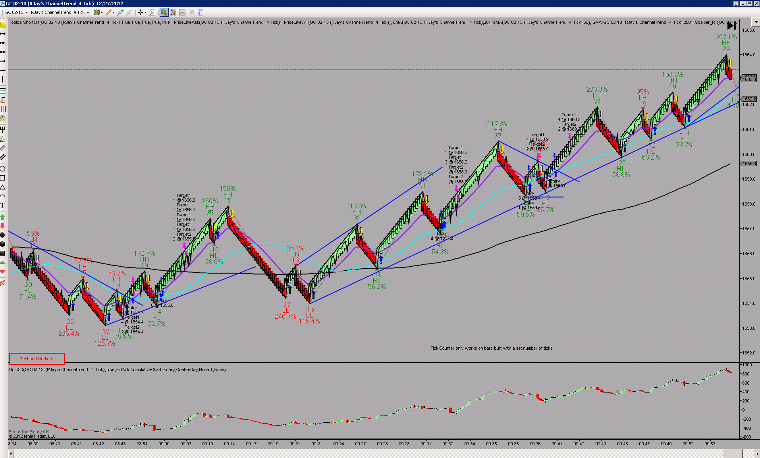The width and height of the screenshot is (760, 458).
Task: Select the Rectangle drawing tool
Action: tap(3, 178)
